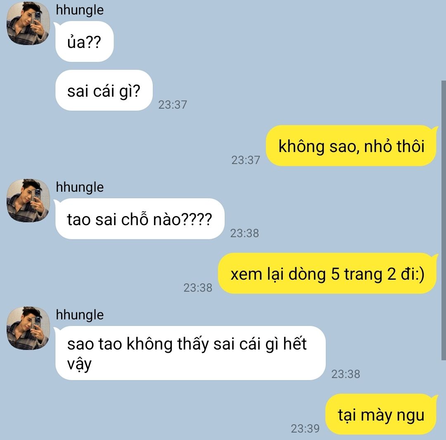Open the hhungle username above the last received message
Viewport: 446px width, 440px height.
(80, 315)
